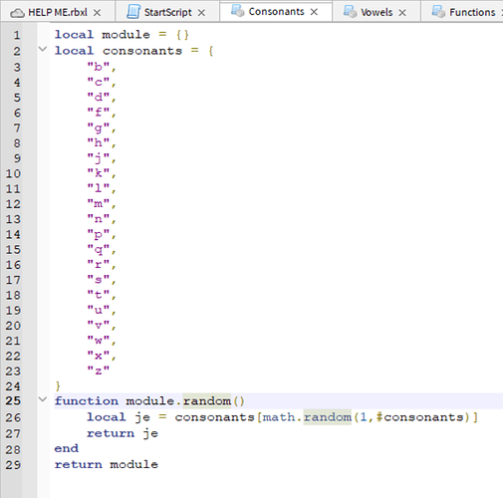Viewport: 503px width, 498px height.
Task: Close the Consonants tab
Action: tap(314, 12)
